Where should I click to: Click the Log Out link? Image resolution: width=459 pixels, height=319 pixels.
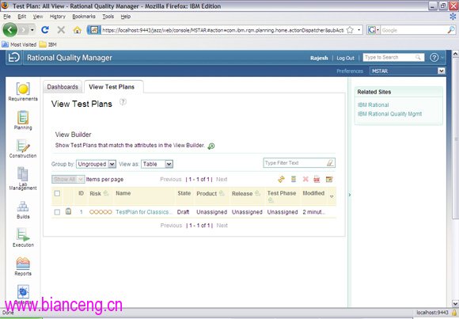click(345, 58)
